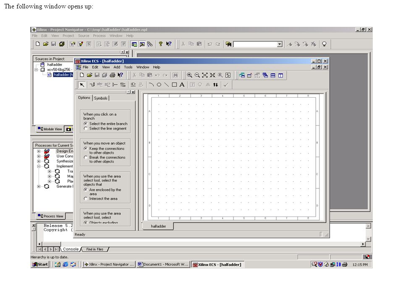Choose 'Intersect the area' radio button
Viewport: 403px width, 302px height.
click(x=86, y=198)
